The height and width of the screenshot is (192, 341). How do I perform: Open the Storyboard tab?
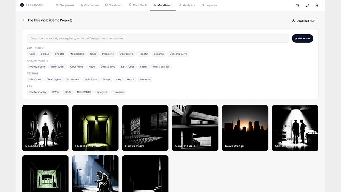(64, 5)
